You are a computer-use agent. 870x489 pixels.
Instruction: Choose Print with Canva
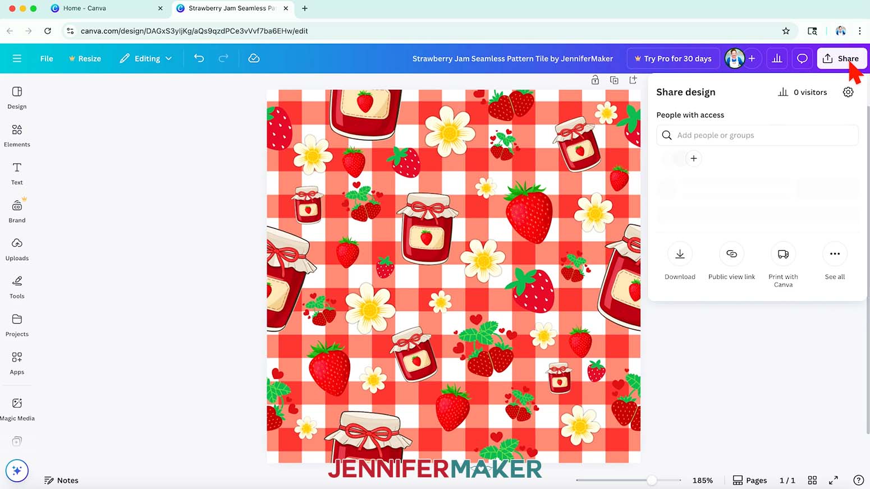pyautogui.click(x=783, y=265)
